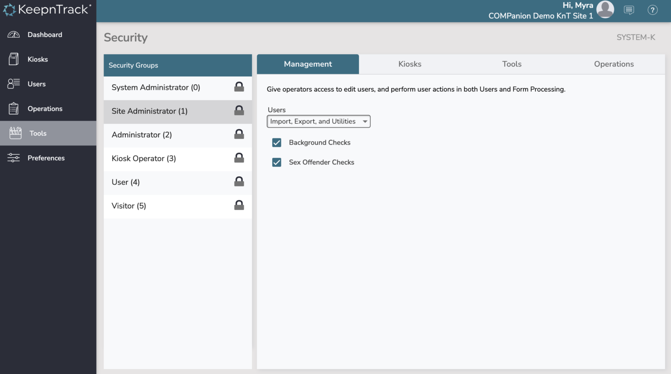
Task: Click the lock icon next to Visitor
Action: (239, 205)
